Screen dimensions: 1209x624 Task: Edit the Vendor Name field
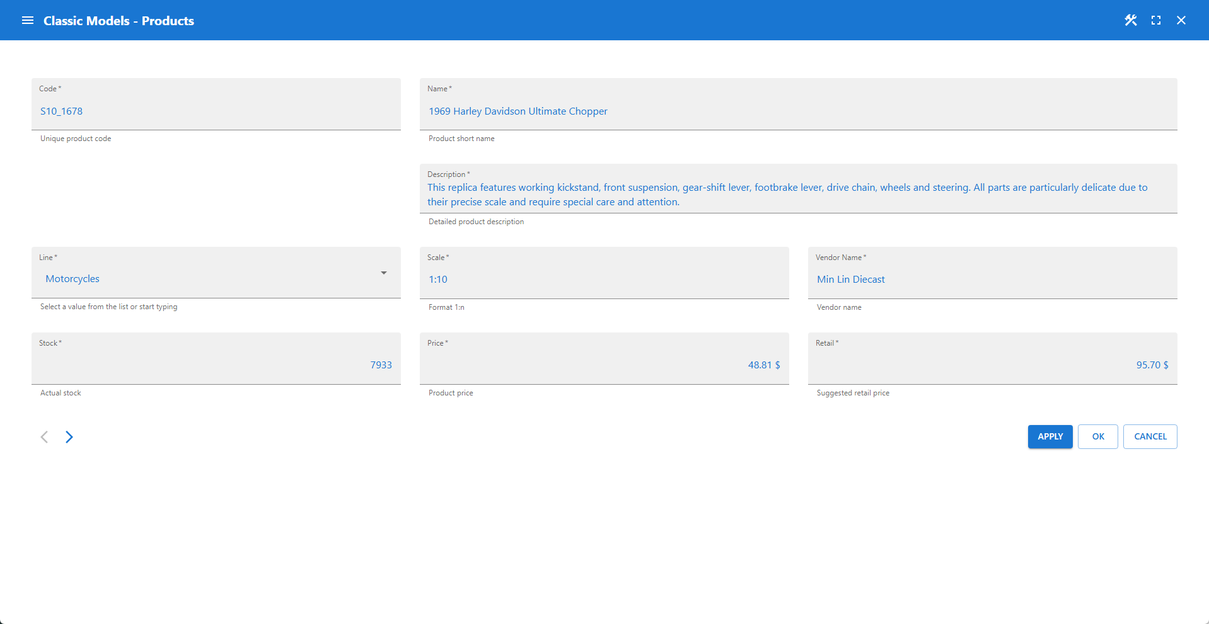[992, 280]
